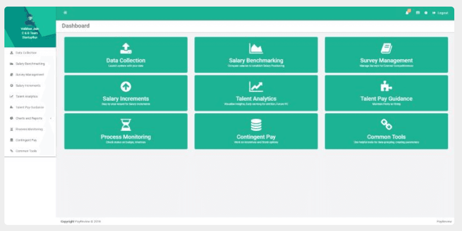Open Talent Analytics line chart icon
Viewport: 462px width, 231px height.
point(256,86)
